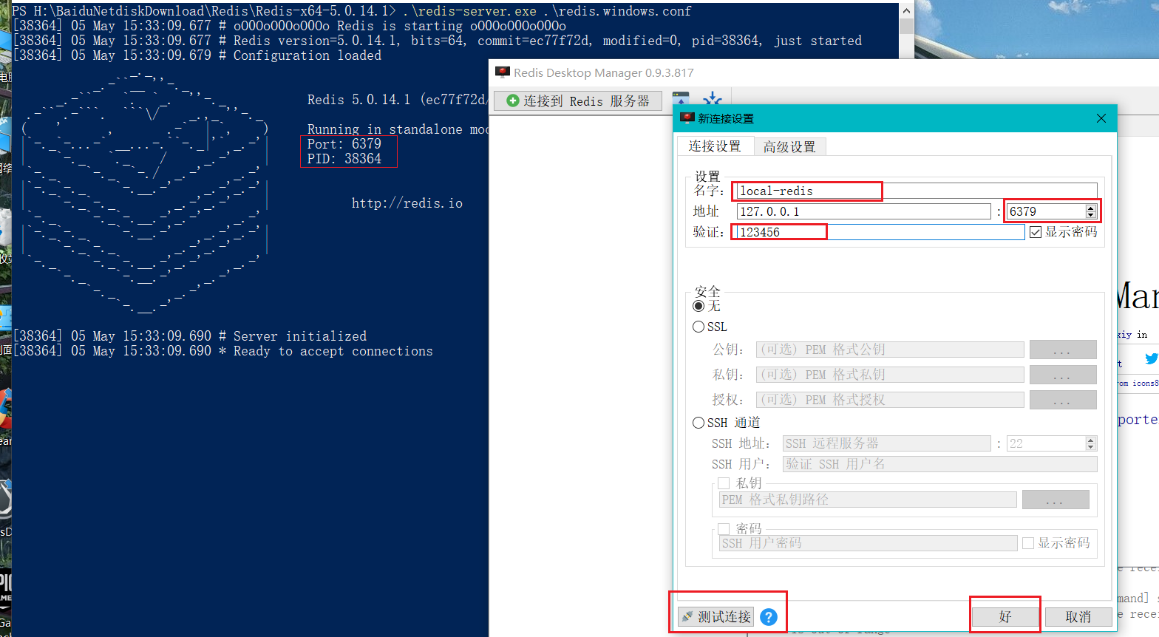The height and width of the screenshot is (637, 1159).
Task: Click the Twitter bird icon behind the dialog
Action: [x=1152, y=358]
